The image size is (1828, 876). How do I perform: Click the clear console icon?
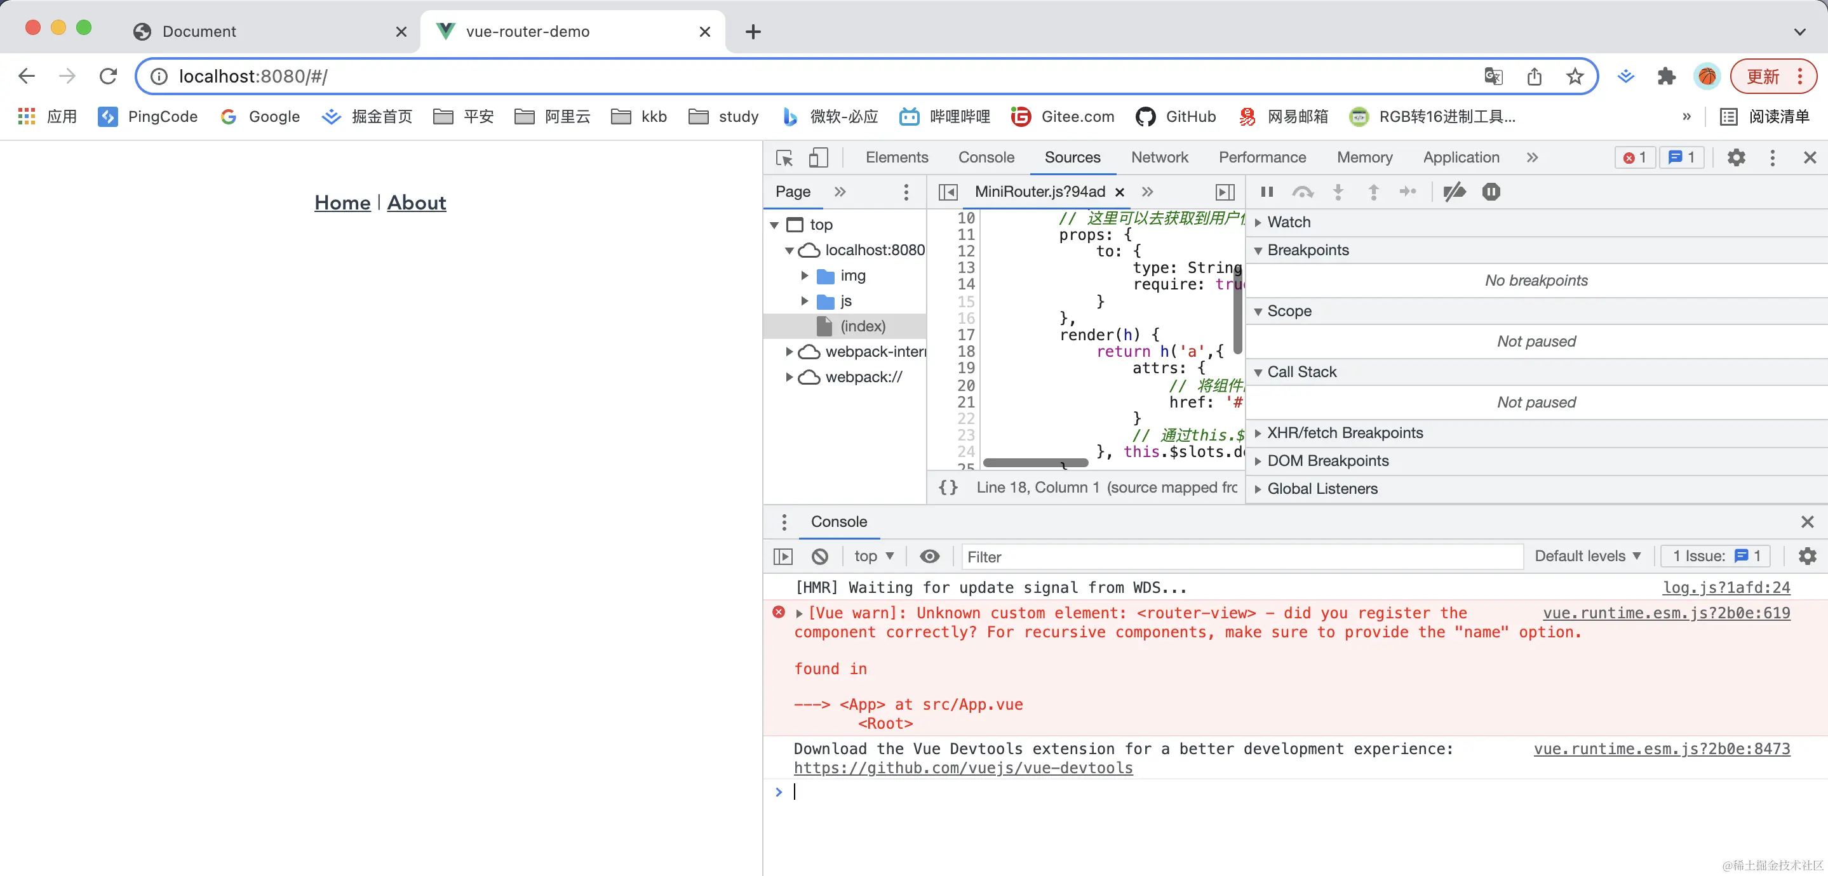click(819, 556)
